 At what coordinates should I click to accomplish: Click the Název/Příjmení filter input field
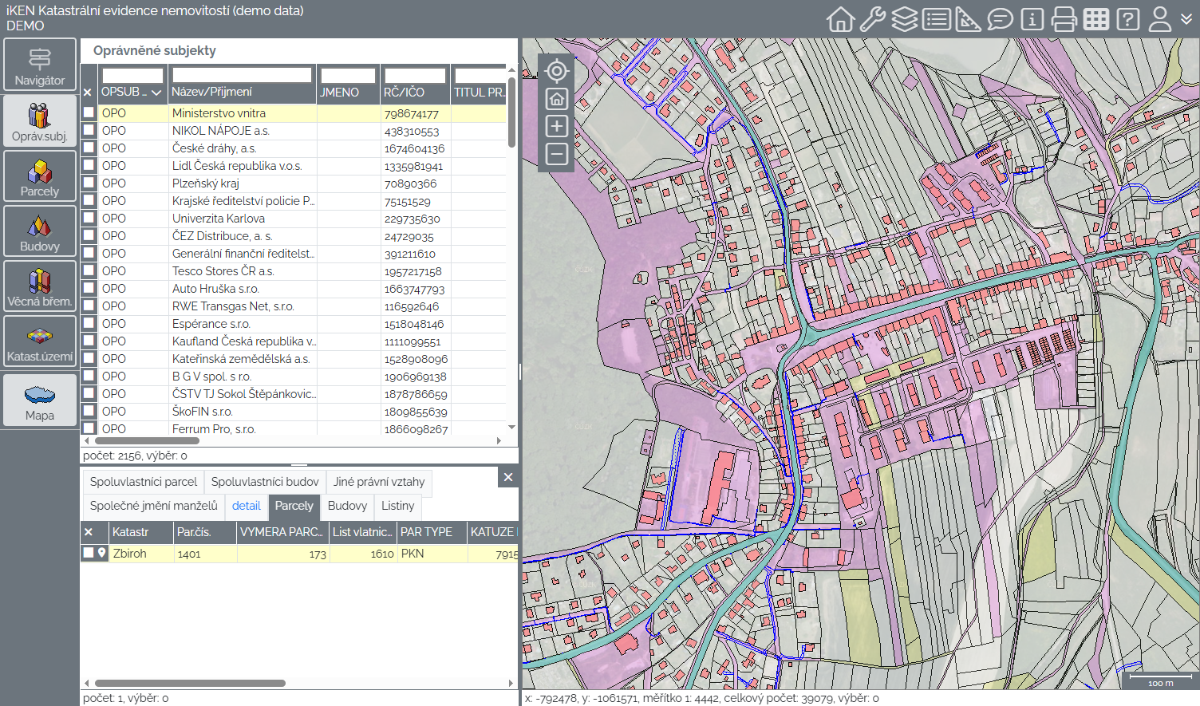[x=242, y=75]
